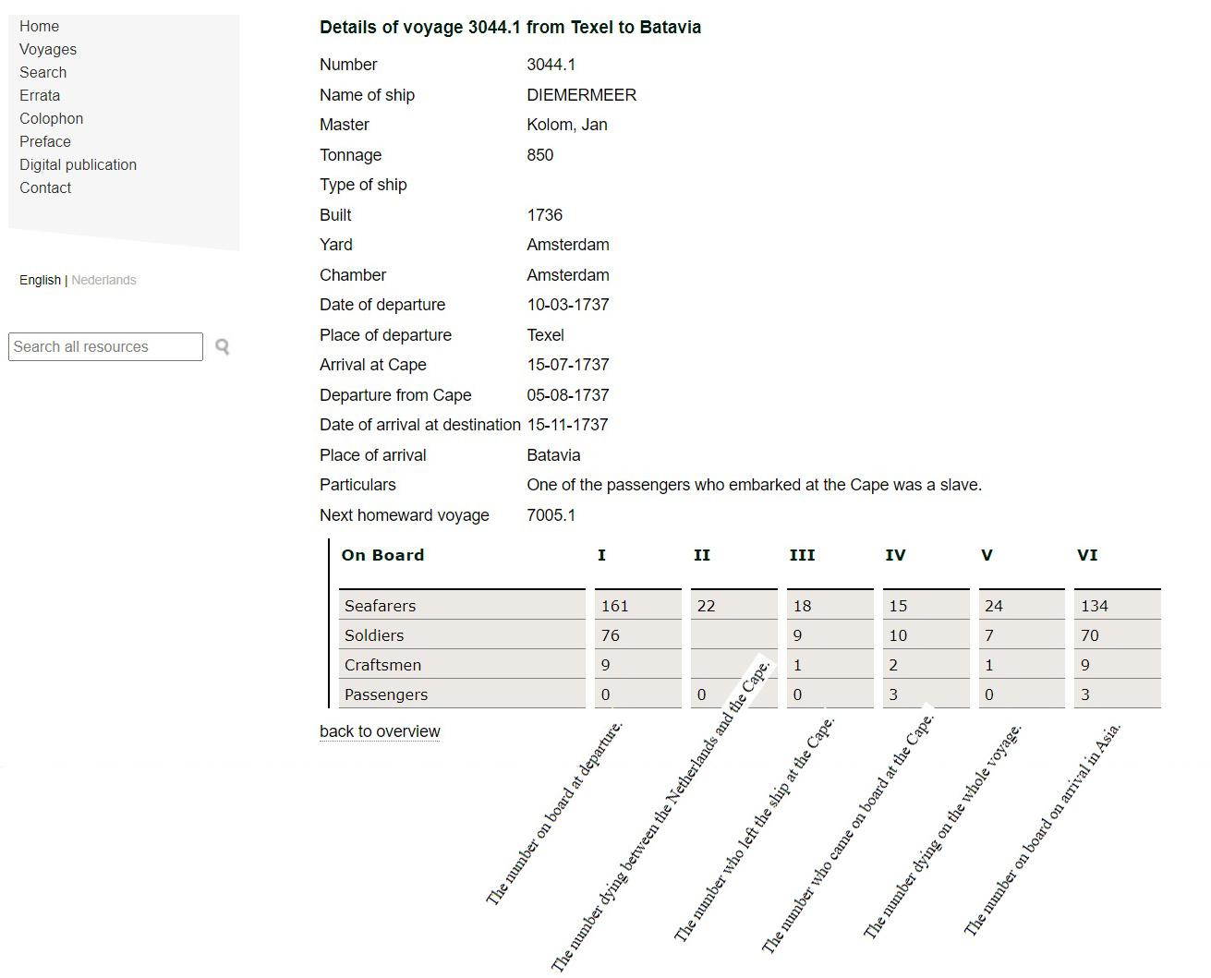Screen dimensions: 1211x978
Task: Click column header VI in the table
Action: tap(1087, 555)
